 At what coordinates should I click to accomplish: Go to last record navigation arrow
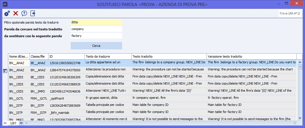coord(21,123)
